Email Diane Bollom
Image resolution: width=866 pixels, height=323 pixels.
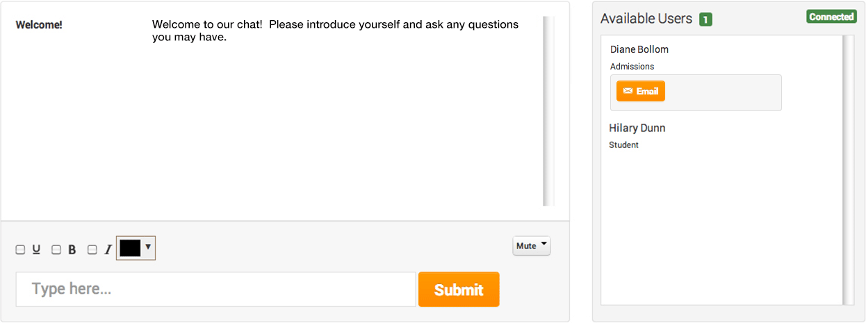coord(641,91)
